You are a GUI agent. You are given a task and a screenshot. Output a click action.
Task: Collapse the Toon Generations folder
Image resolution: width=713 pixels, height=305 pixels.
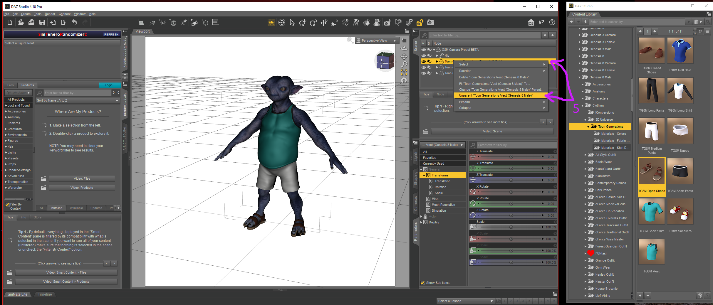point(588,127)
